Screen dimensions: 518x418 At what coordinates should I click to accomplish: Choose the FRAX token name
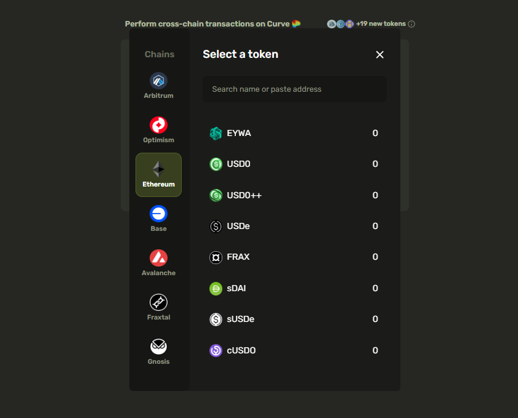(x=238, y=257)
